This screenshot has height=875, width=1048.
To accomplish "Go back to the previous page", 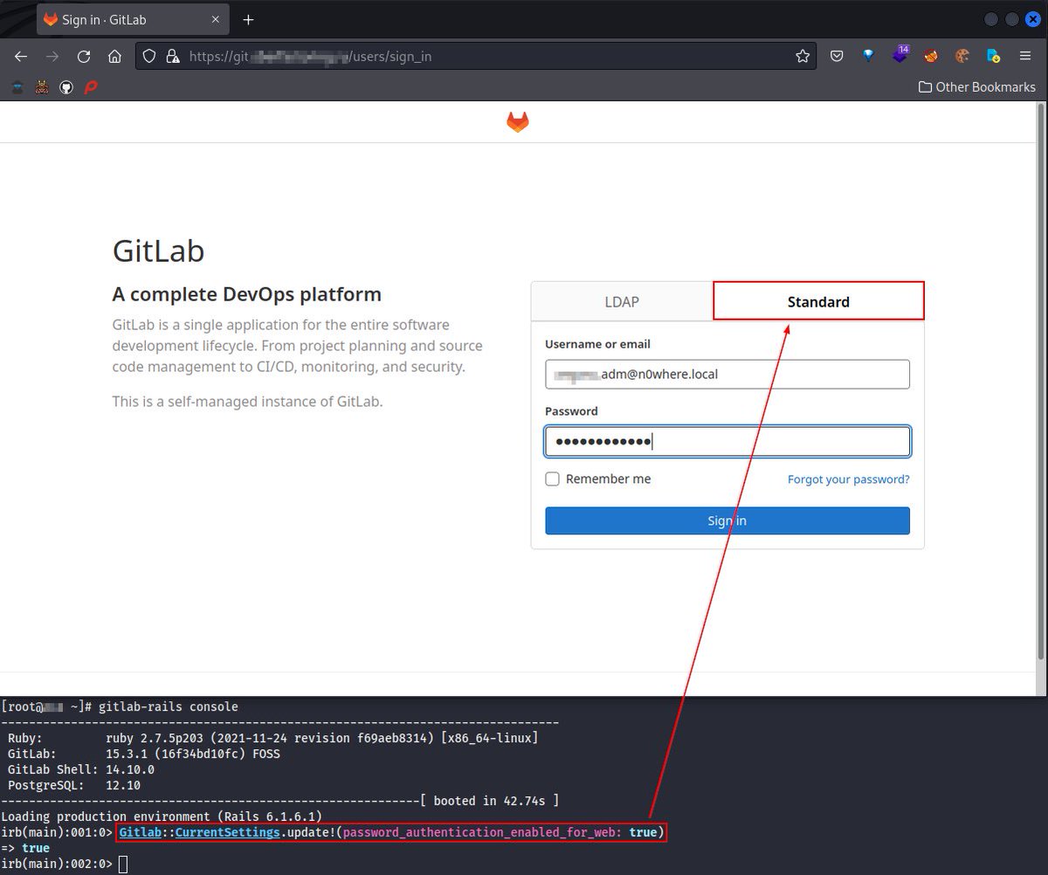I will coord(21,57).
